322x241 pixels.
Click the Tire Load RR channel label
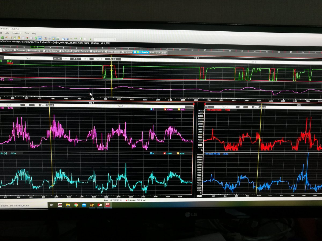tap(213, 154)
